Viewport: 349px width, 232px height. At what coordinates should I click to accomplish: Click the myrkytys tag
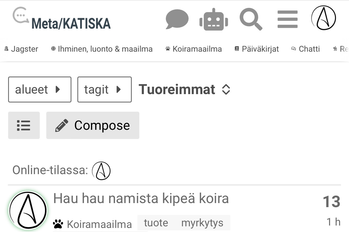202,223
